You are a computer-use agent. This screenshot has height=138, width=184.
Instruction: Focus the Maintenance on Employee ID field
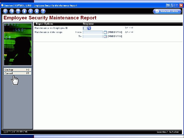click(85, 28)
